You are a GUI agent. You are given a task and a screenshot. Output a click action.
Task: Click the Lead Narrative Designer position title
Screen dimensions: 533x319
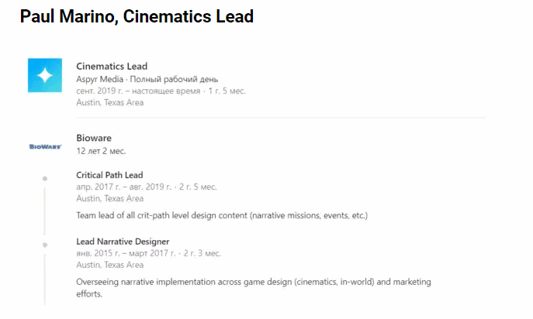(x=123, y=242)
